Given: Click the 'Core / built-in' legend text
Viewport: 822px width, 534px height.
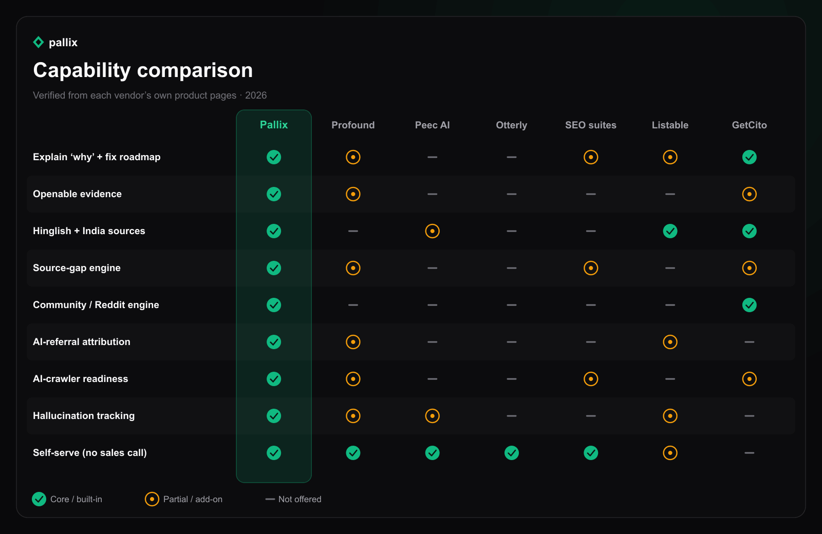Looking at the screenshot, I should (76, 499).
